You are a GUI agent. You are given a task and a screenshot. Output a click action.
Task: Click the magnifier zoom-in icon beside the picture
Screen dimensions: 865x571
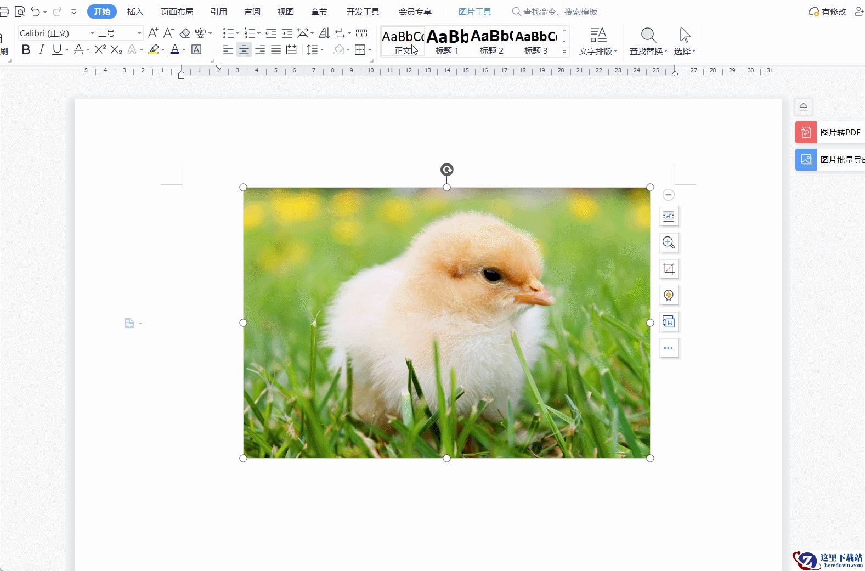[x=669, y=242]
